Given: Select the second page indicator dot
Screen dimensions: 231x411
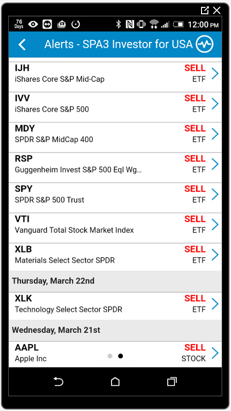Looking at the screenshot, I should [120, 356].
